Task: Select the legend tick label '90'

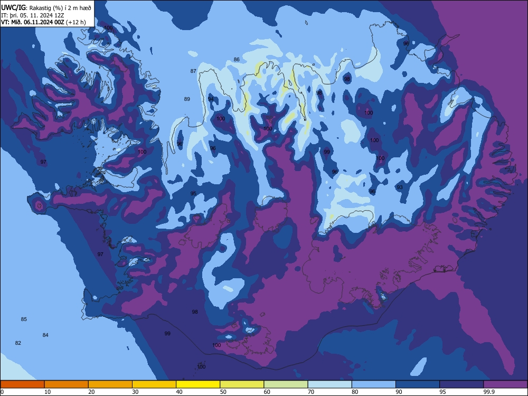Action: click(399, 392)
